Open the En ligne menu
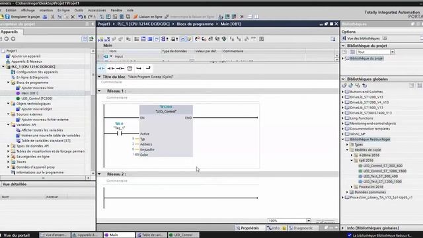This screenshot has height=238, width=423. click(63, 11)
